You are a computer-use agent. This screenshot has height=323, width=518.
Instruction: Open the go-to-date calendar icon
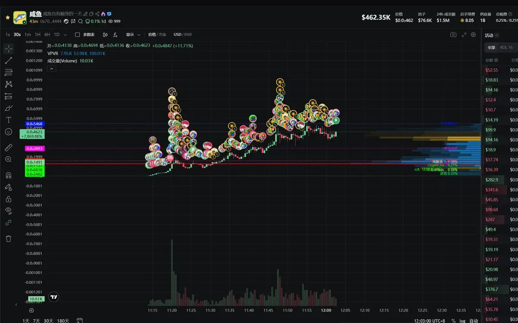pyautogui.click(x=79, y=320)
